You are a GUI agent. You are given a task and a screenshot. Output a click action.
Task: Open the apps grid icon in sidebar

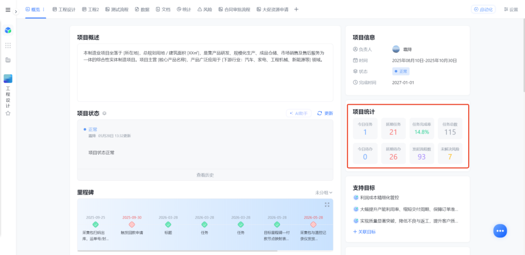[8, 46]
